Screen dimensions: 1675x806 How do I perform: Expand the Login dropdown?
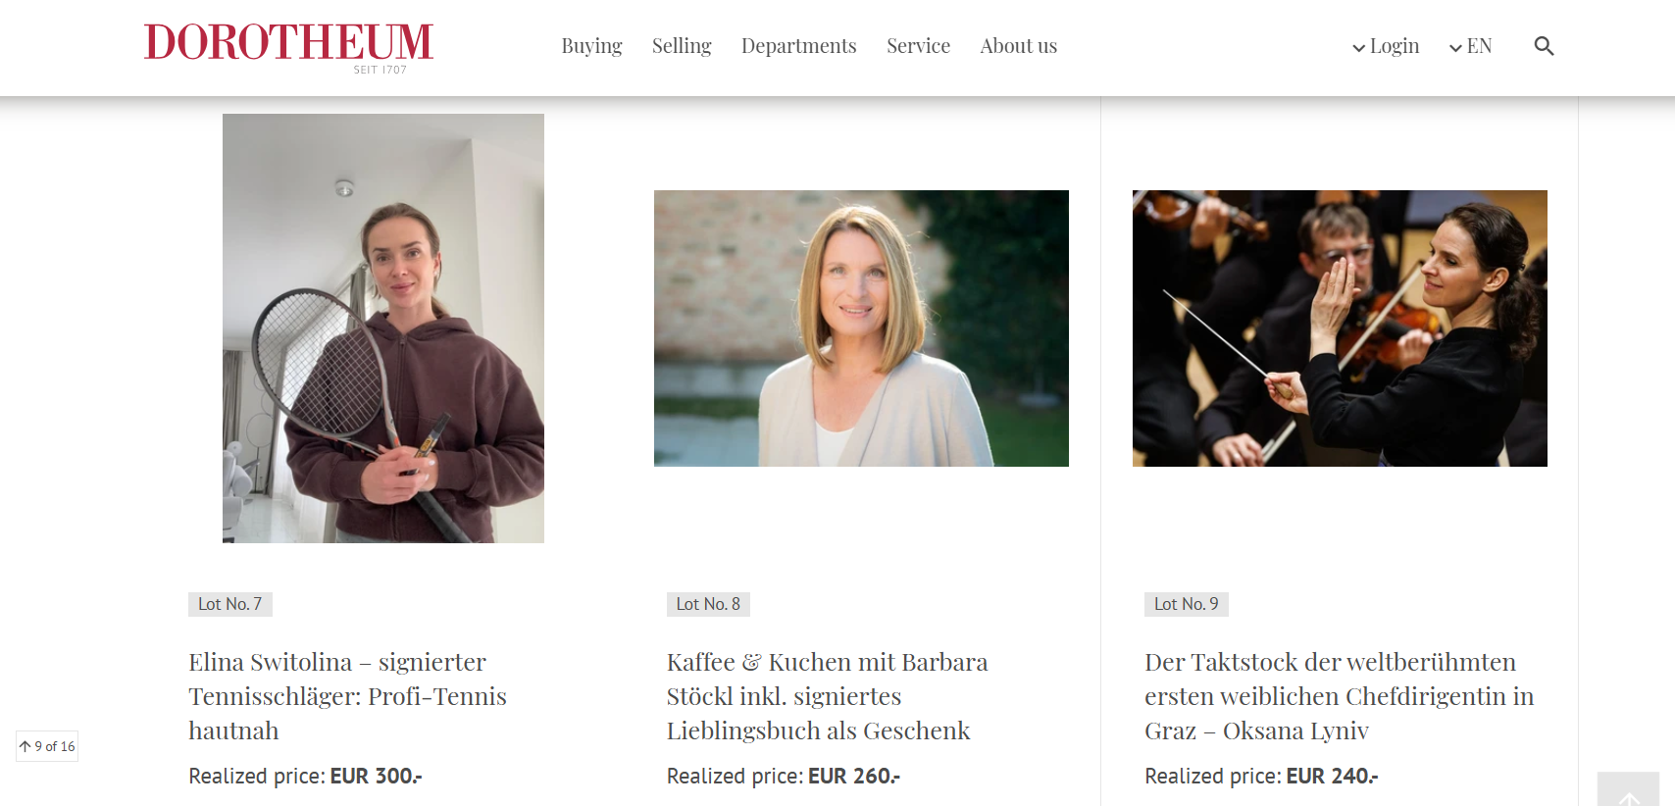(1385, 46)
